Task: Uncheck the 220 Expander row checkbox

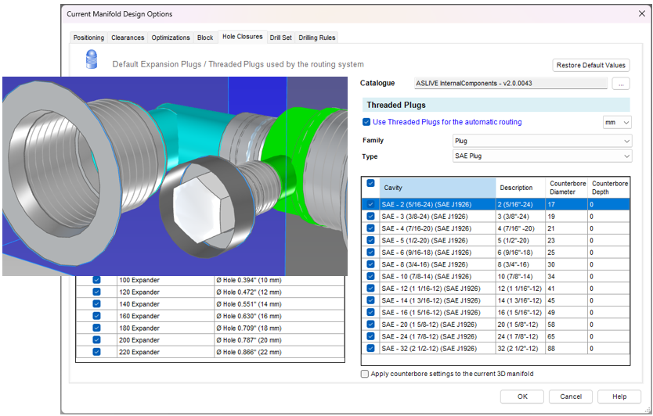Action: pos(97,353)
